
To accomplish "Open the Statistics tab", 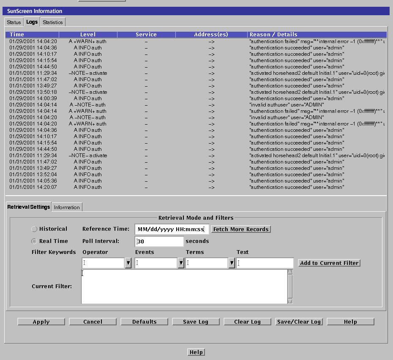I will pos(53,22).
